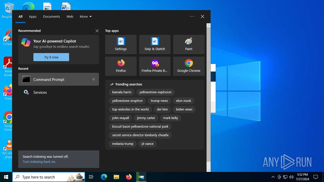Launch Snip & Sketch tile

point(155,44)
